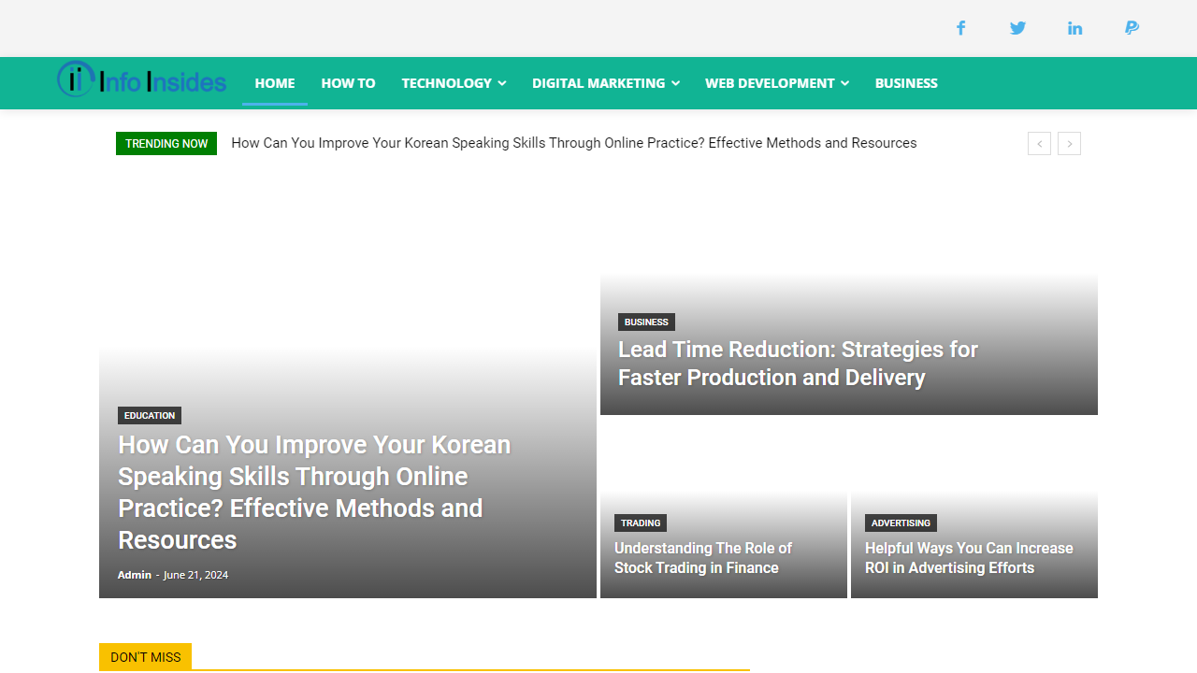Select the Trading category tag
The width and height of the screenshot is (1197, 673).
[641, 523]
